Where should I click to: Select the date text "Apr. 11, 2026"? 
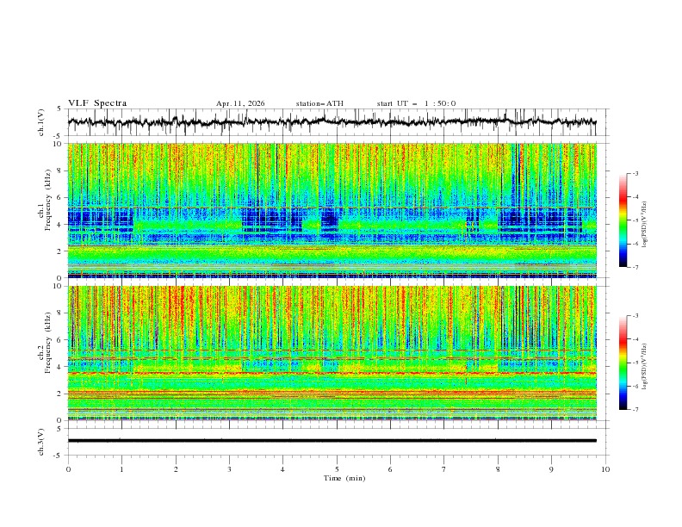[240, 103]
